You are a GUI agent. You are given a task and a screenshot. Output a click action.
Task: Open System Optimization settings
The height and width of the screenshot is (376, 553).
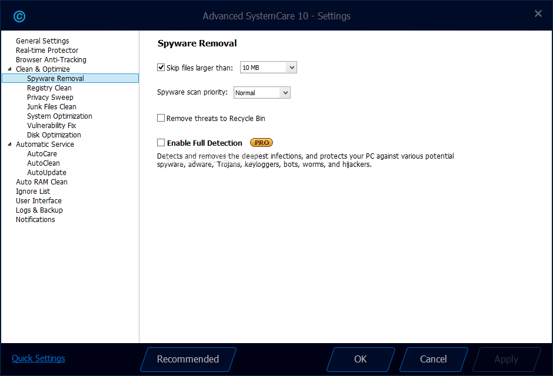click(x=59, y=116)
